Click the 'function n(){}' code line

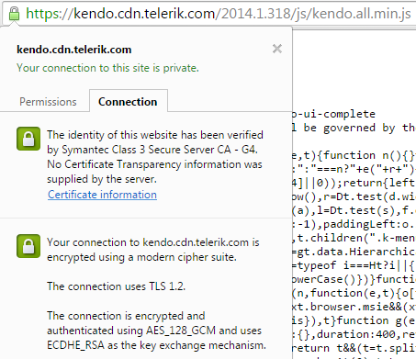click(x=354, y=155)
